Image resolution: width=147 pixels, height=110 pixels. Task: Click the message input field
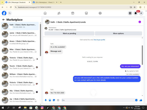pyautogui.click(x=98, y=100)
